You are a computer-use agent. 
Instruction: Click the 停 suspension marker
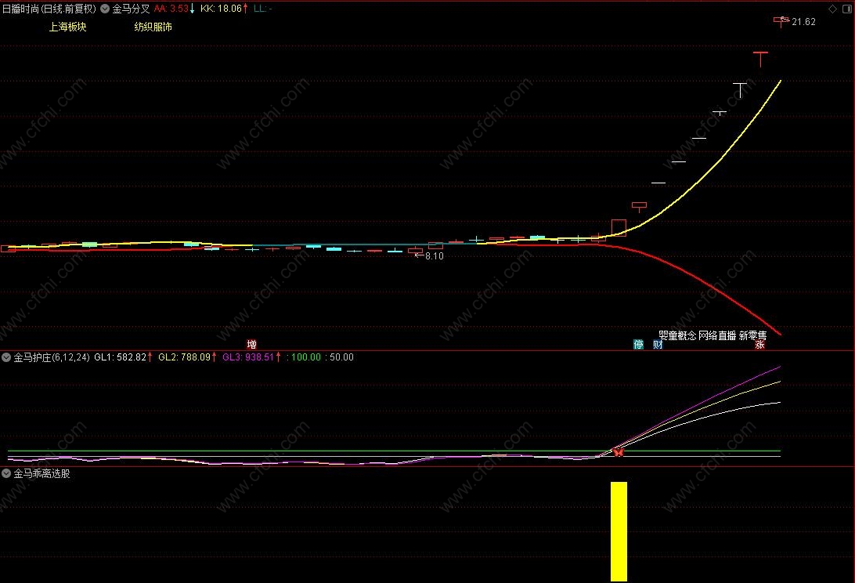[x=639, y=345]
